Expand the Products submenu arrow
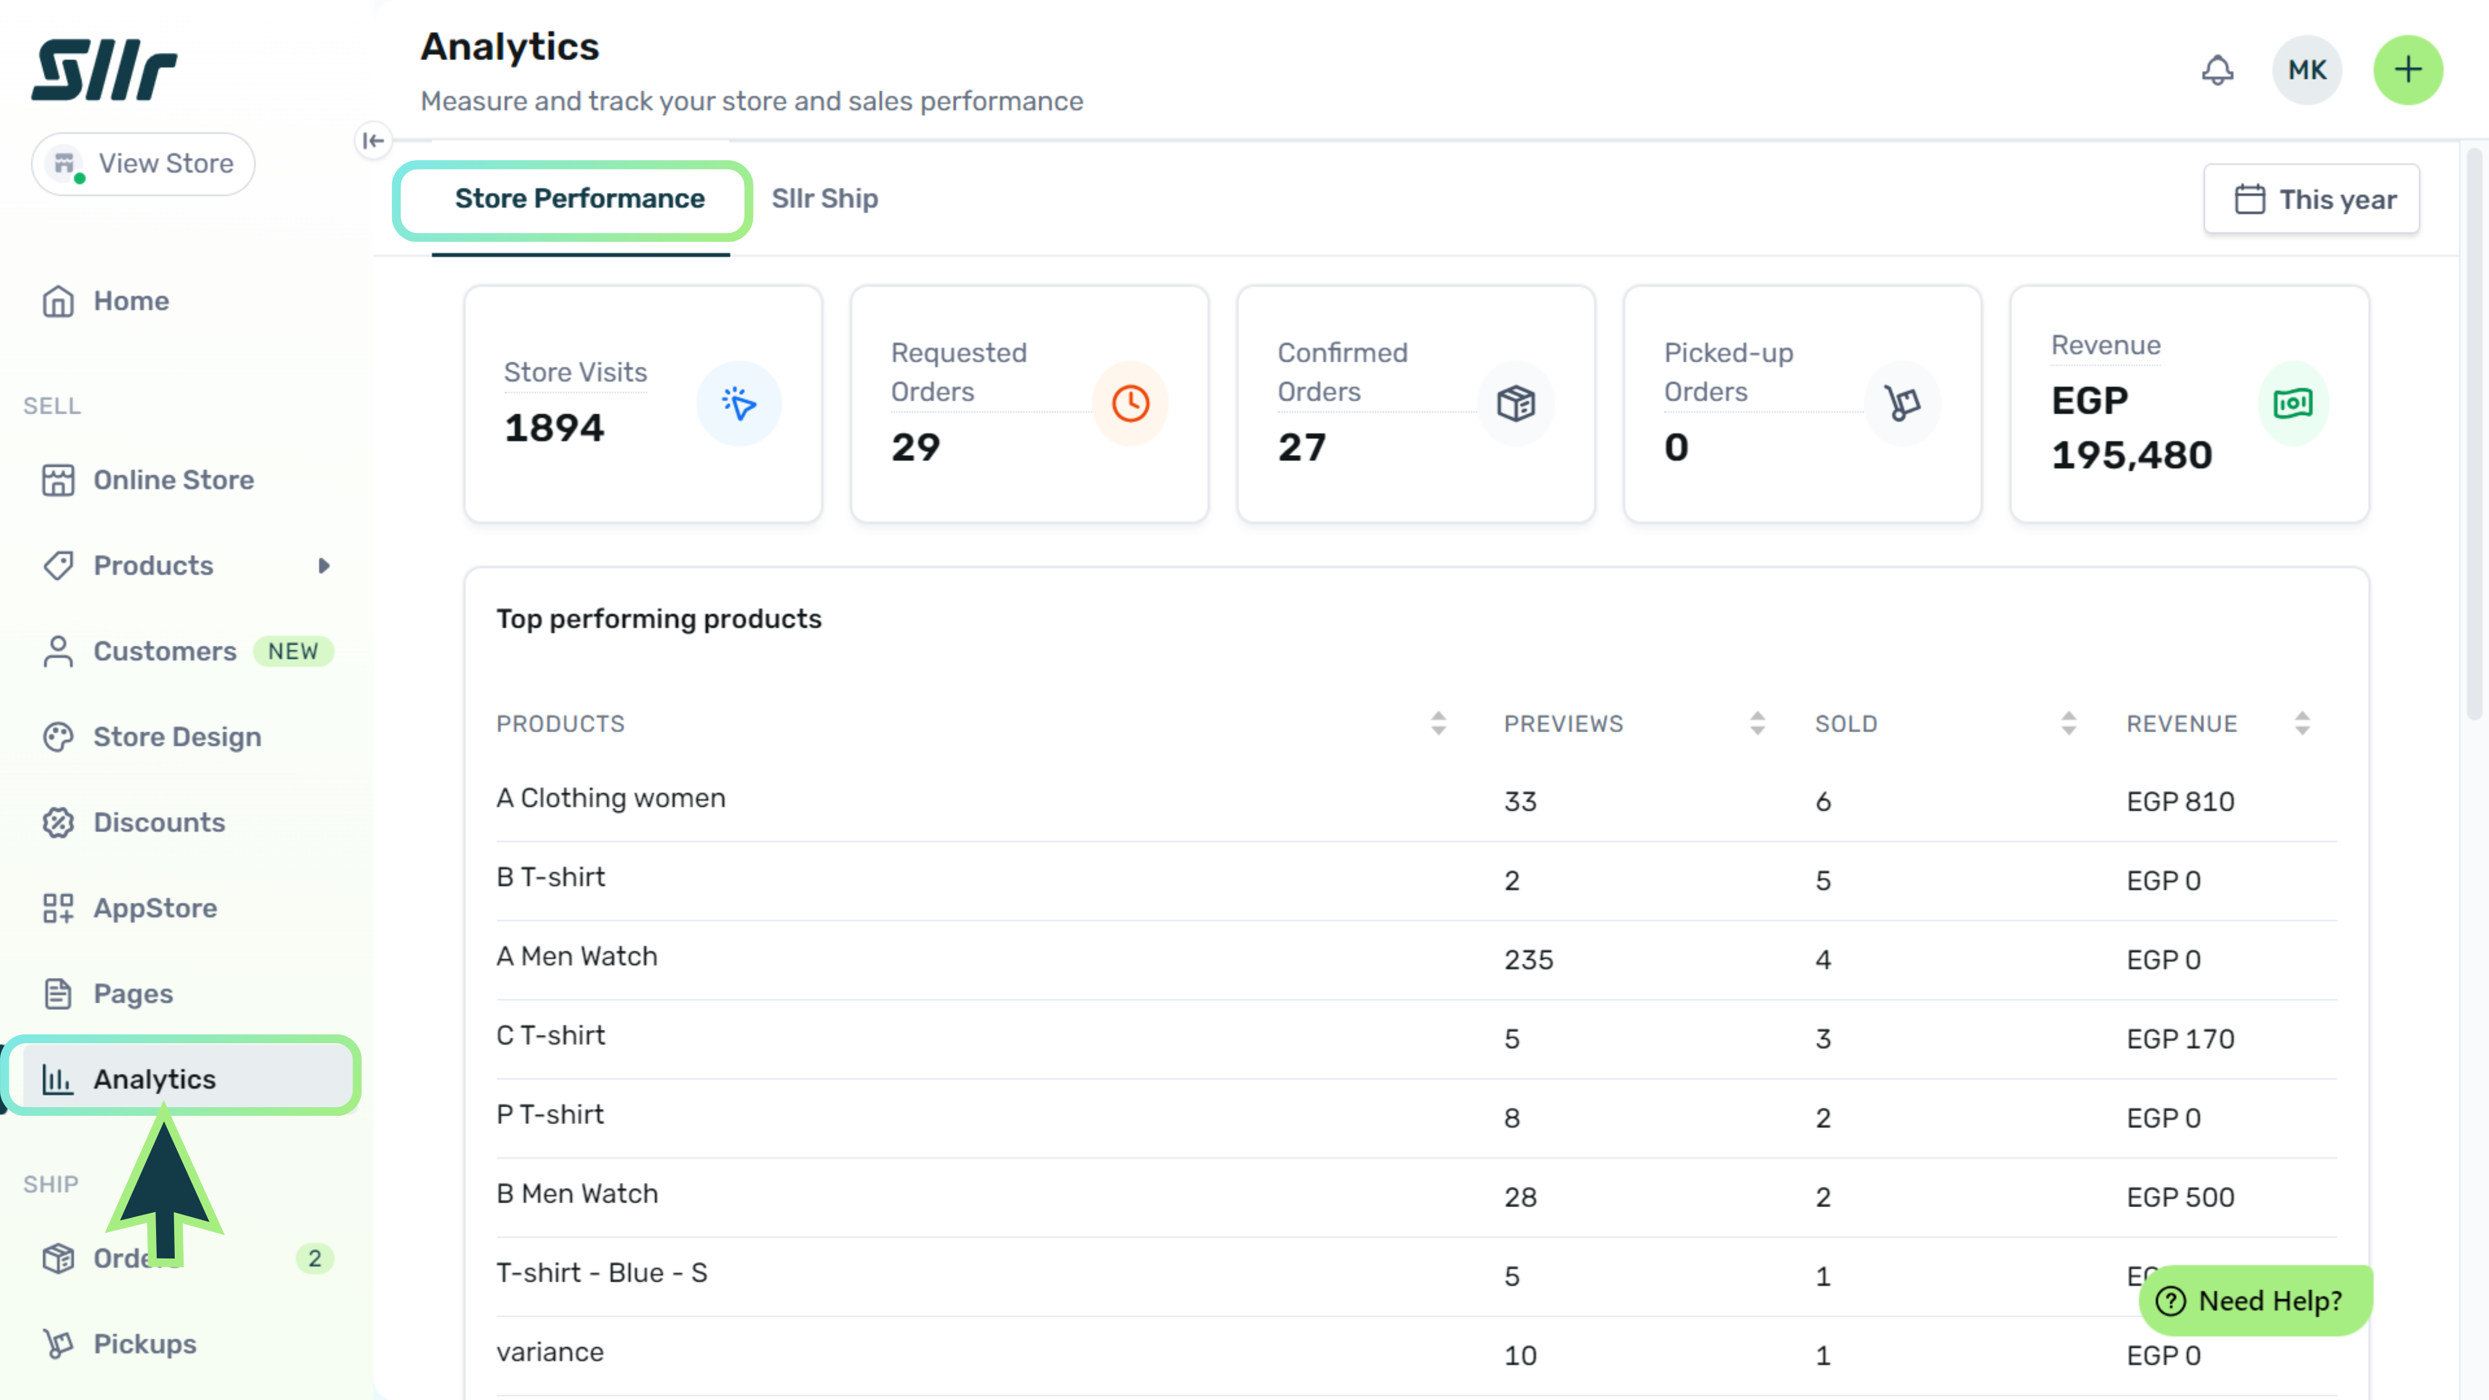 (x=324, y=565)
